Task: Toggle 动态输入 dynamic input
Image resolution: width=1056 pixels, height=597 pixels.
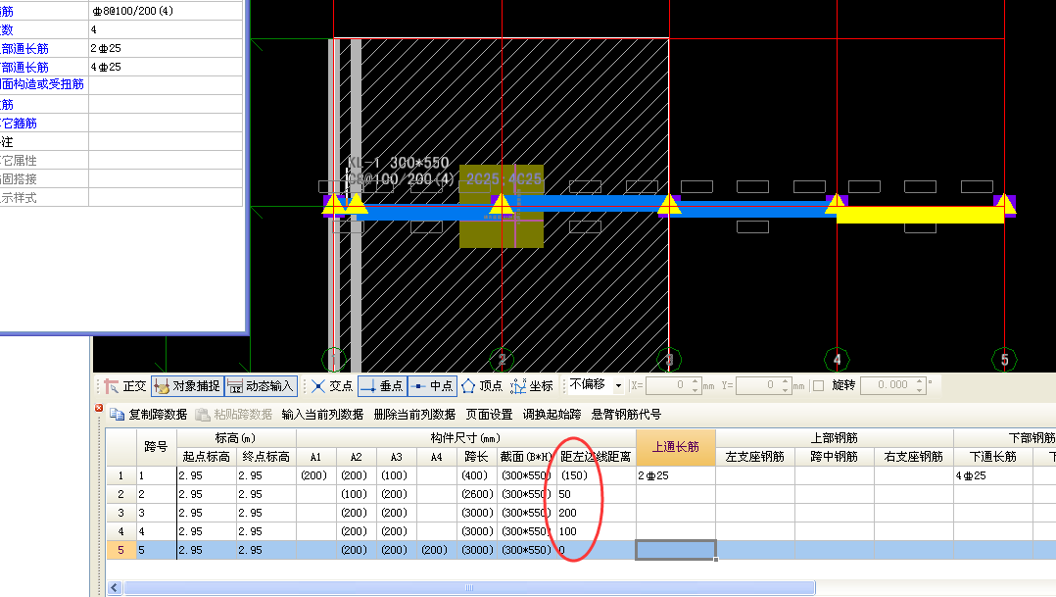Action: click(x=261, y=386)
